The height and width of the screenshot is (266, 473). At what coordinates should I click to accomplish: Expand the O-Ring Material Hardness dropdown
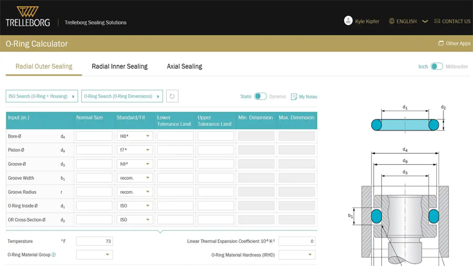point(297,255)
